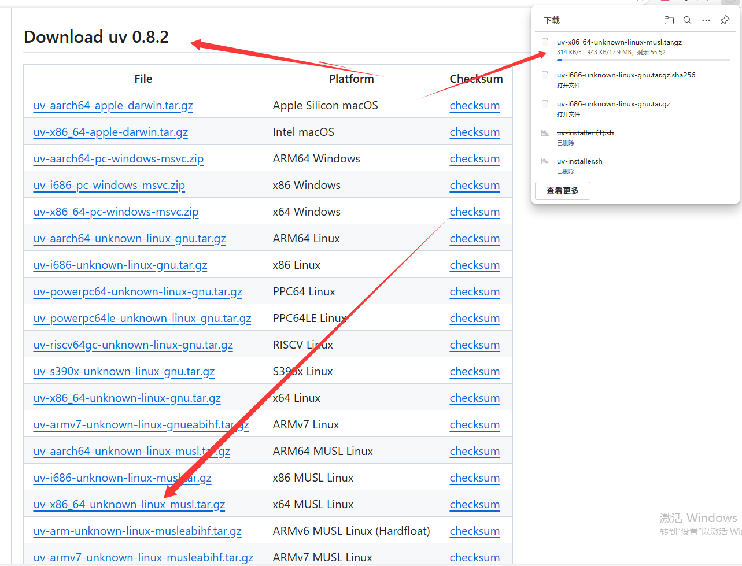This screenshot has width=742, height=566.
Task: Click 打开文件 under the sha256 download
Action: pos(568,86)
